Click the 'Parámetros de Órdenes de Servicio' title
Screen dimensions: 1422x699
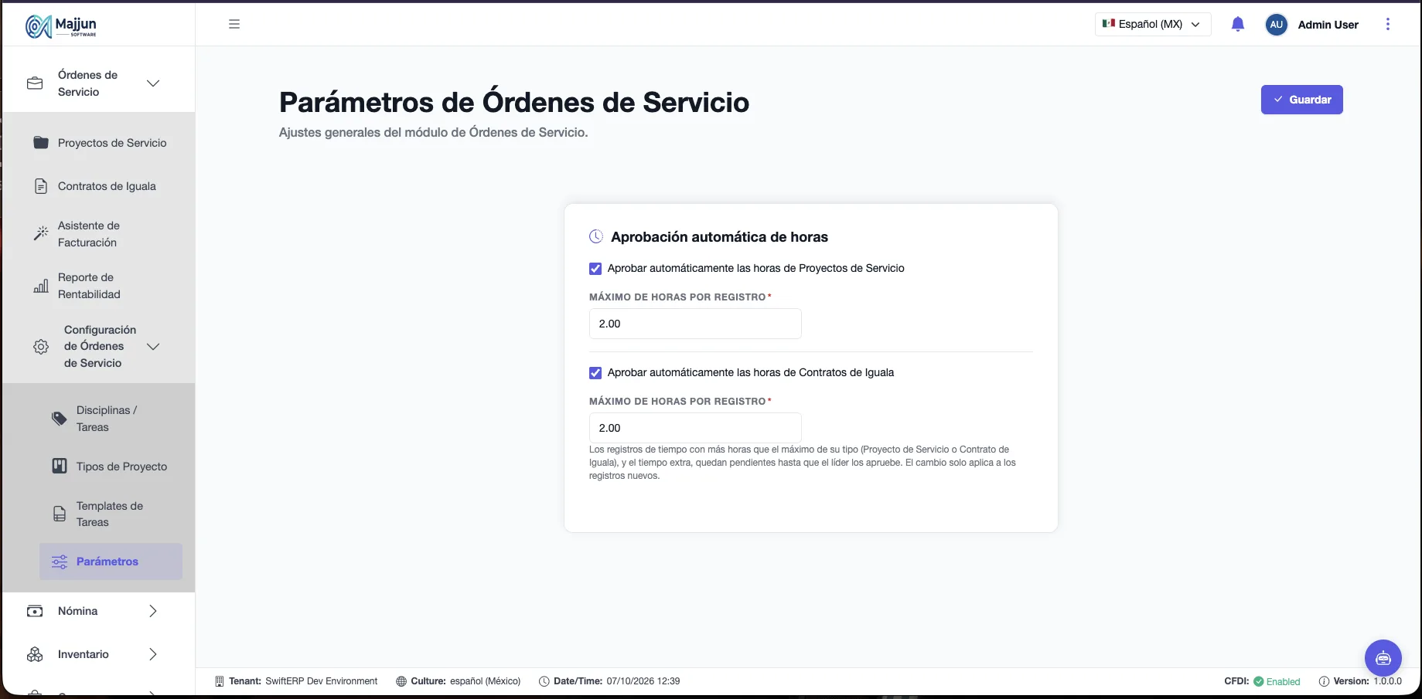click(x=514, y=102)
